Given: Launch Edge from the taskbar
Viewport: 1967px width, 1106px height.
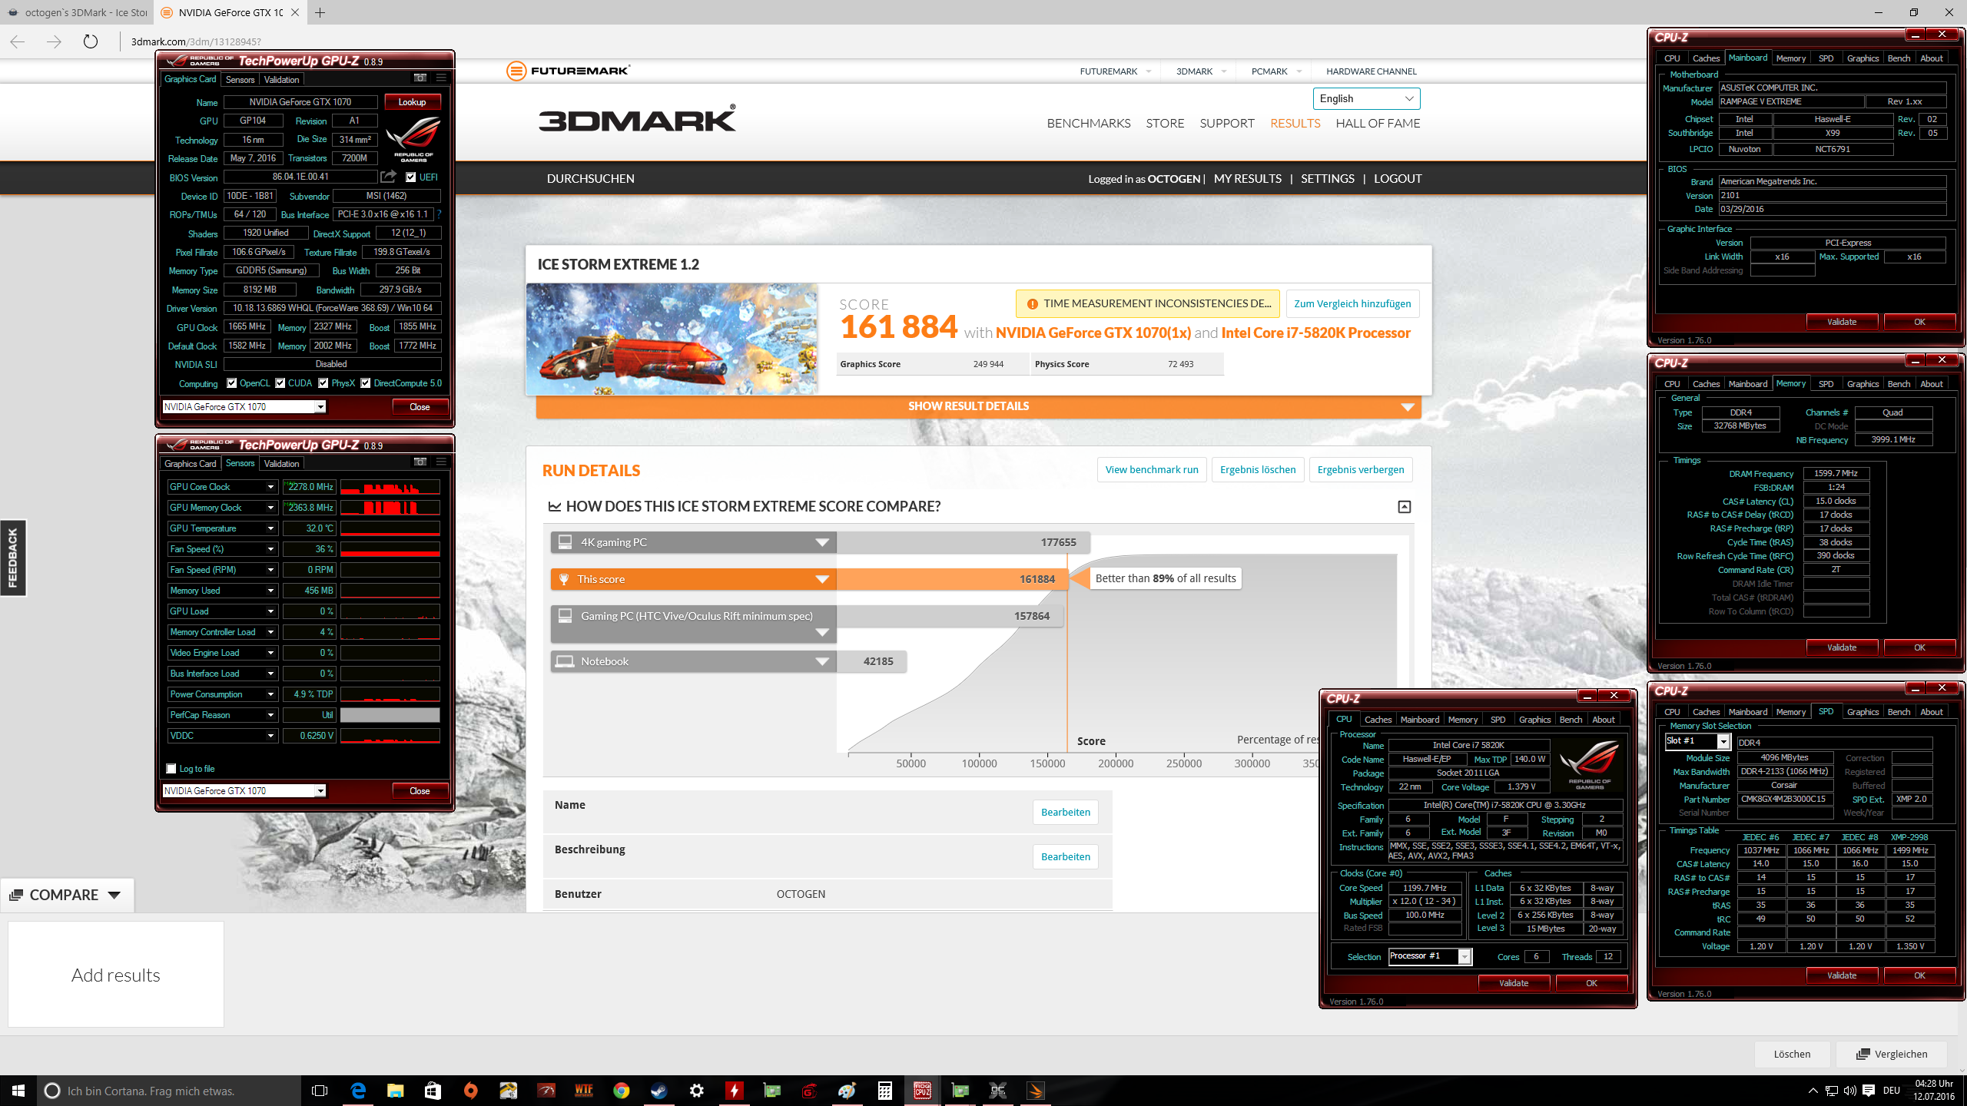Looking at the screenshot, I should 358,1091.
